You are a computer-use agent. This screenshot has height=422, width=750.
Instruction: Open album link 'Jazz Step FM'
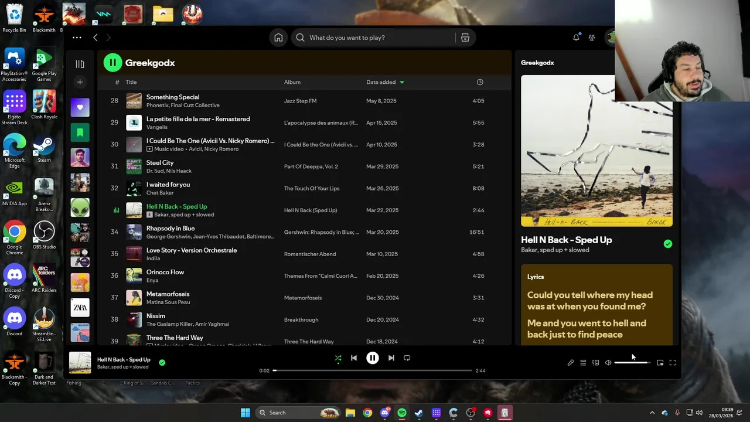300,101
